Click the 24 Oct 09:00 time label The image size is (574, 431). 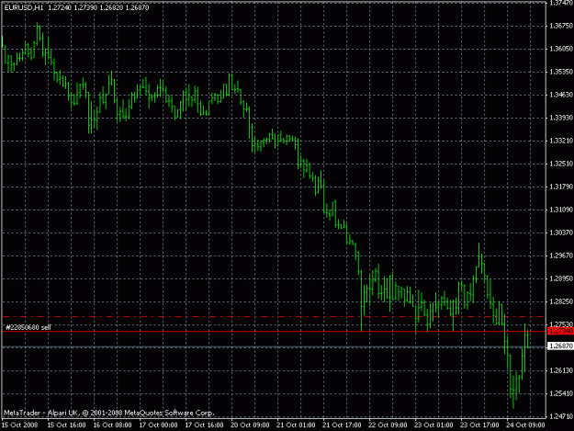[525, 425]
